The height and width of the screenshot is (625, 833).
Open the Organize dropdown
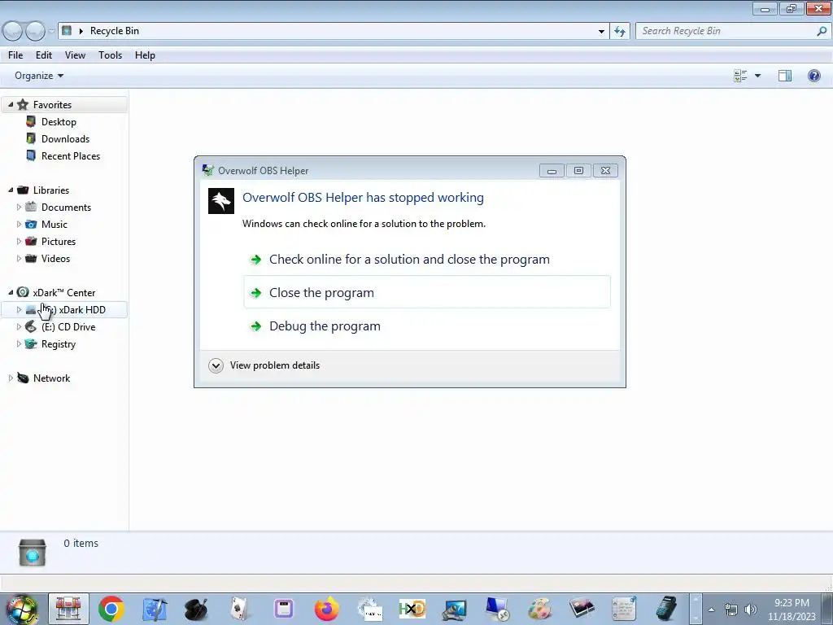coord(39,76)
